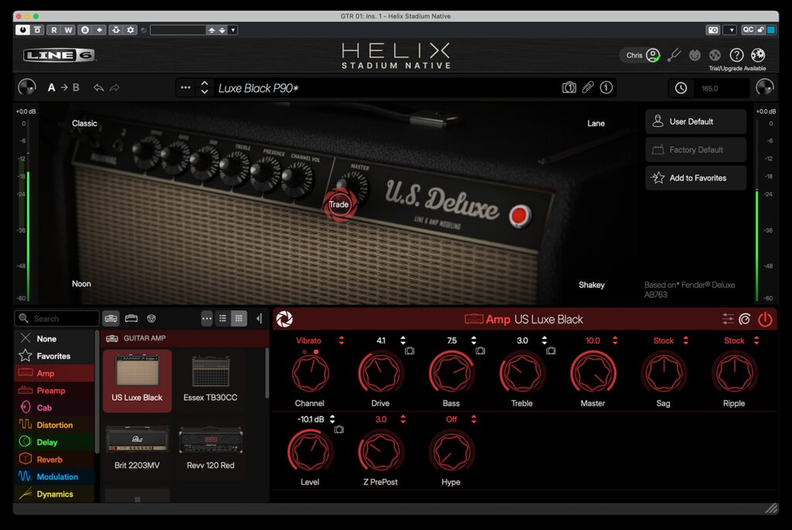Open Hype Off value stepper arrows
This screenshot has height=530, width=792.
tap(473, 419)
